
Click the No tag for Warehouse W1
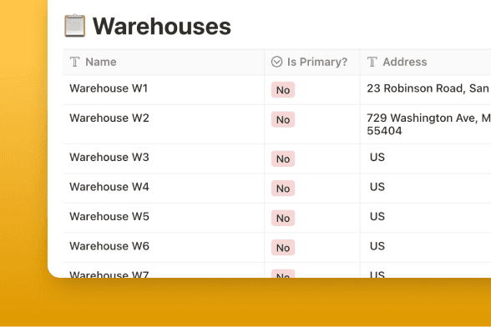(x=283, y=90)
